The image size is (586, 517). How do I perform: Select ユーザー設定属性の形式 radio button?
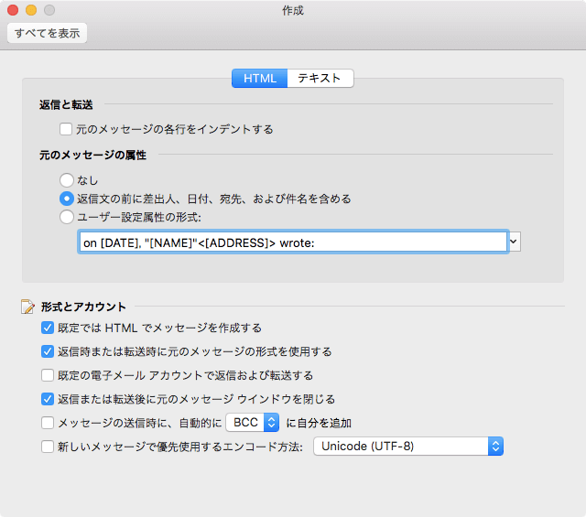pyautogui.click(x=67, y=217)
